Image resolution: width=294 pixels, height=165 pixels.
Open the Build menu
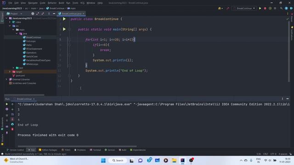click(x=61, y=3)
